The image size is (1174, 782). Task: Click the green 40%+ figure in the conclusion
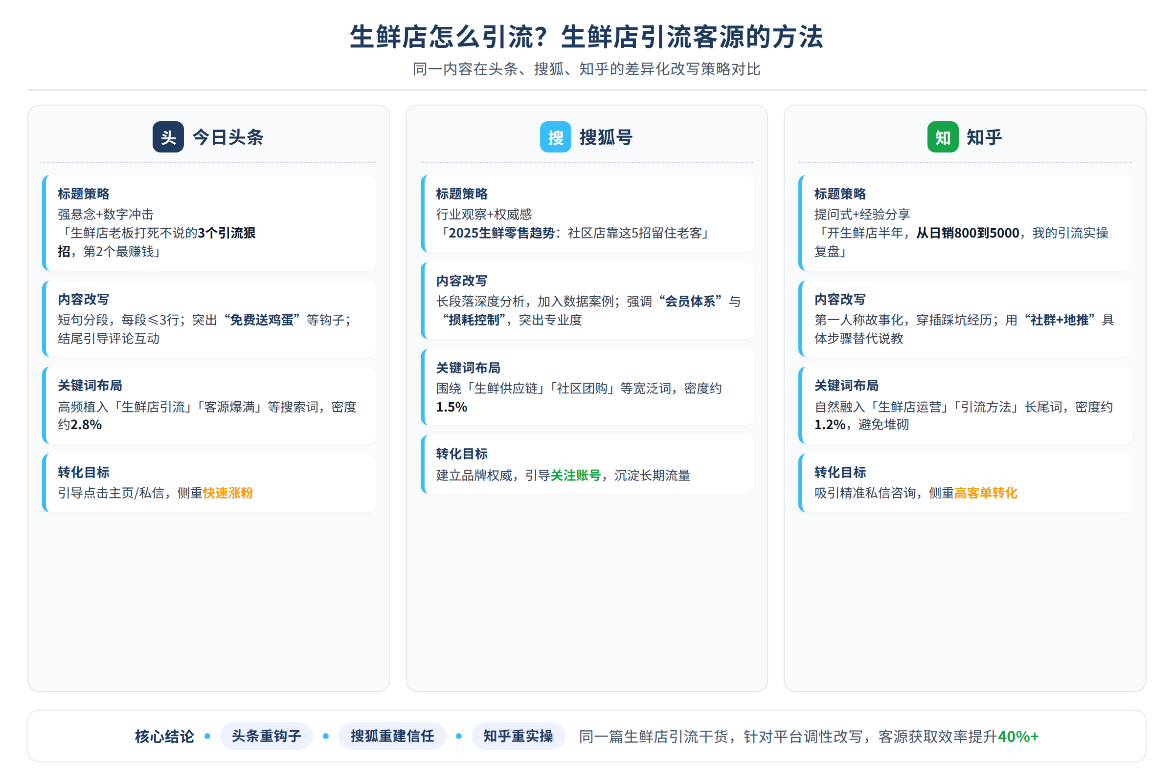pyautogui.click(x=1018, y=736)
